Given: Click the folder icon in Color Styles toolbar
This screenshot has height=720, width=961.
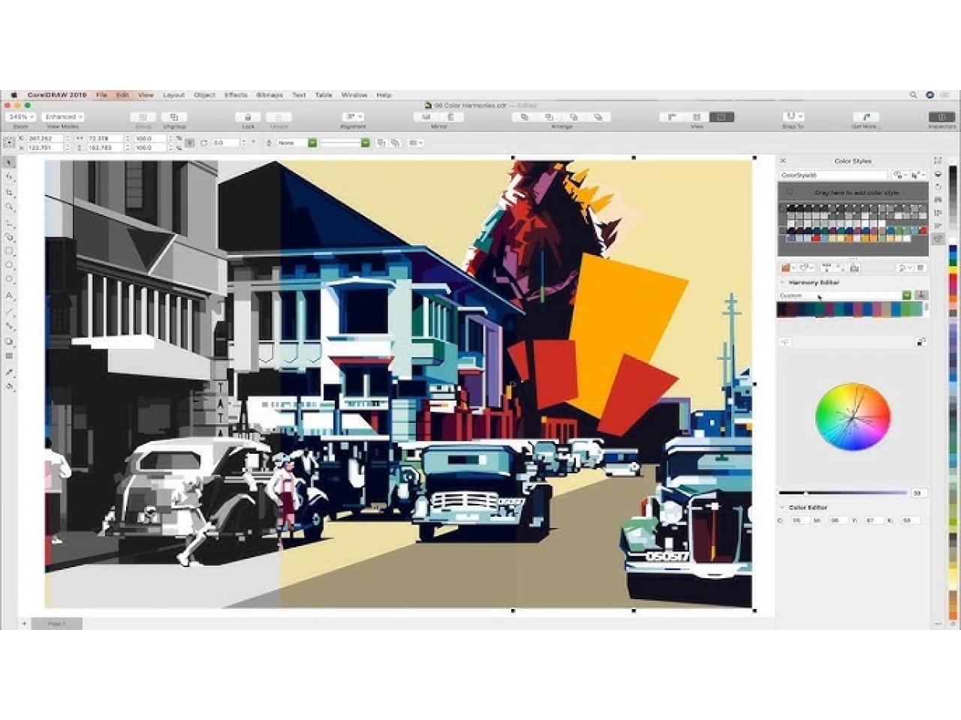Looking at the screenshot, I should pos(787,268).
